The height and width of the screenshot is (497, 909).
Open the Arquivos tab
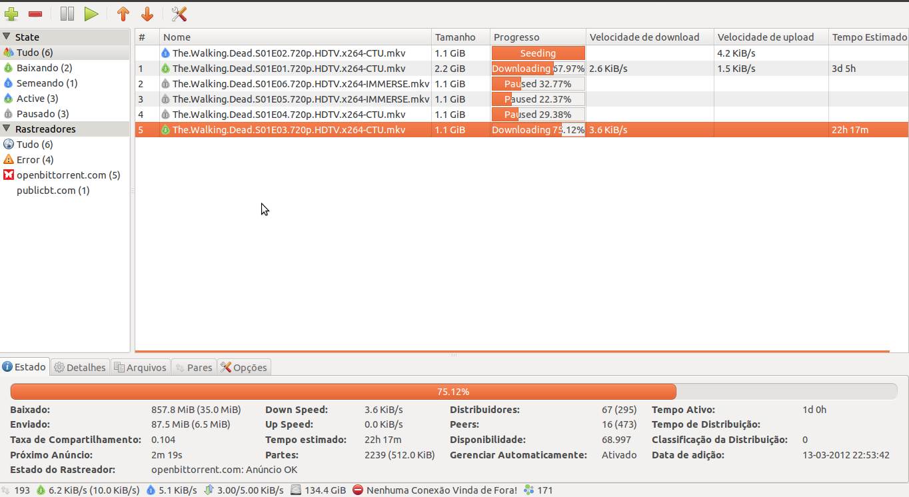tap(140, 366)
